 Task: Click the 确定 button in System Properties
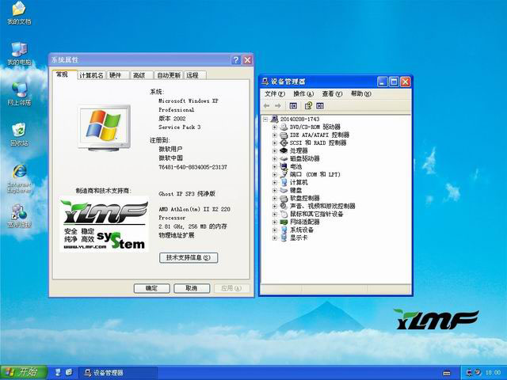pyautogui.click(x=151, y=288)
